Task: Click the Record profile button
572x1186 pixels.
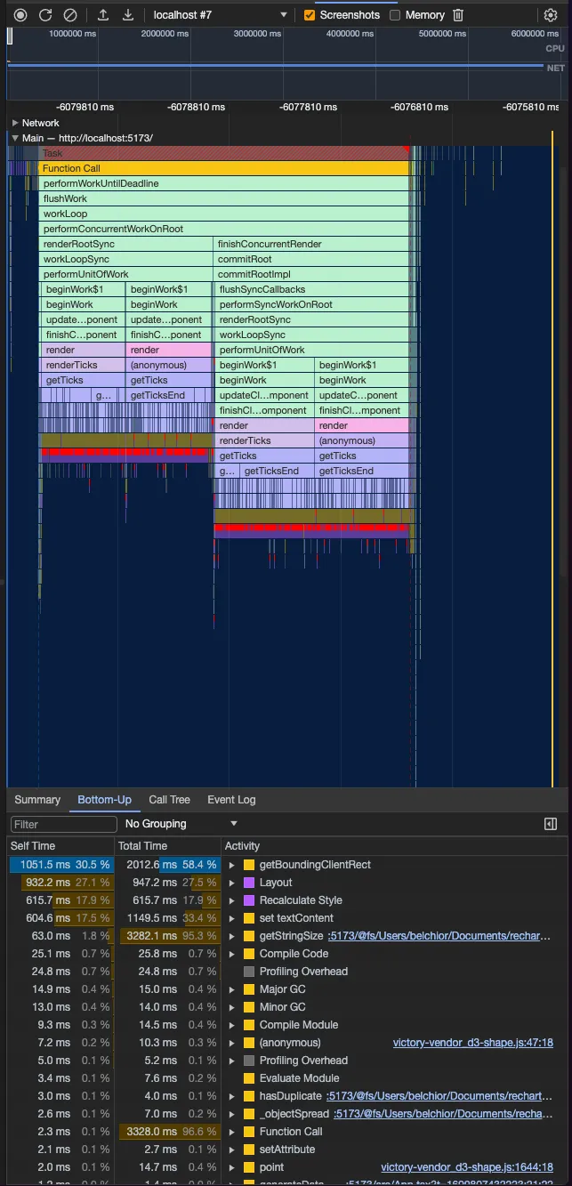Action: tap(20, 15)
